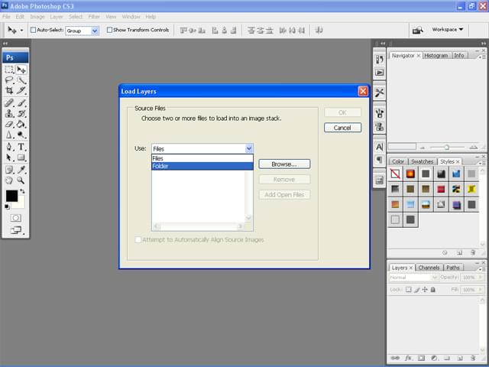Open the Workspace dropdown
Screen dimensions: 489x367
tap(448, 29)
